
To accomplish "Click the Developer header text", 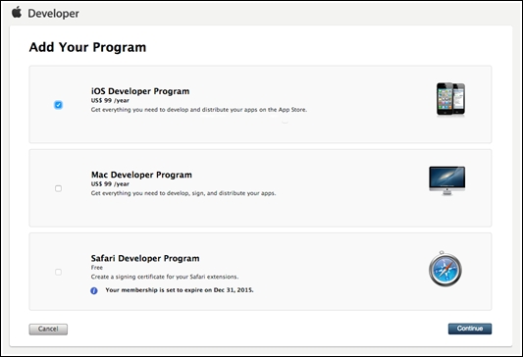I will 53,14.
